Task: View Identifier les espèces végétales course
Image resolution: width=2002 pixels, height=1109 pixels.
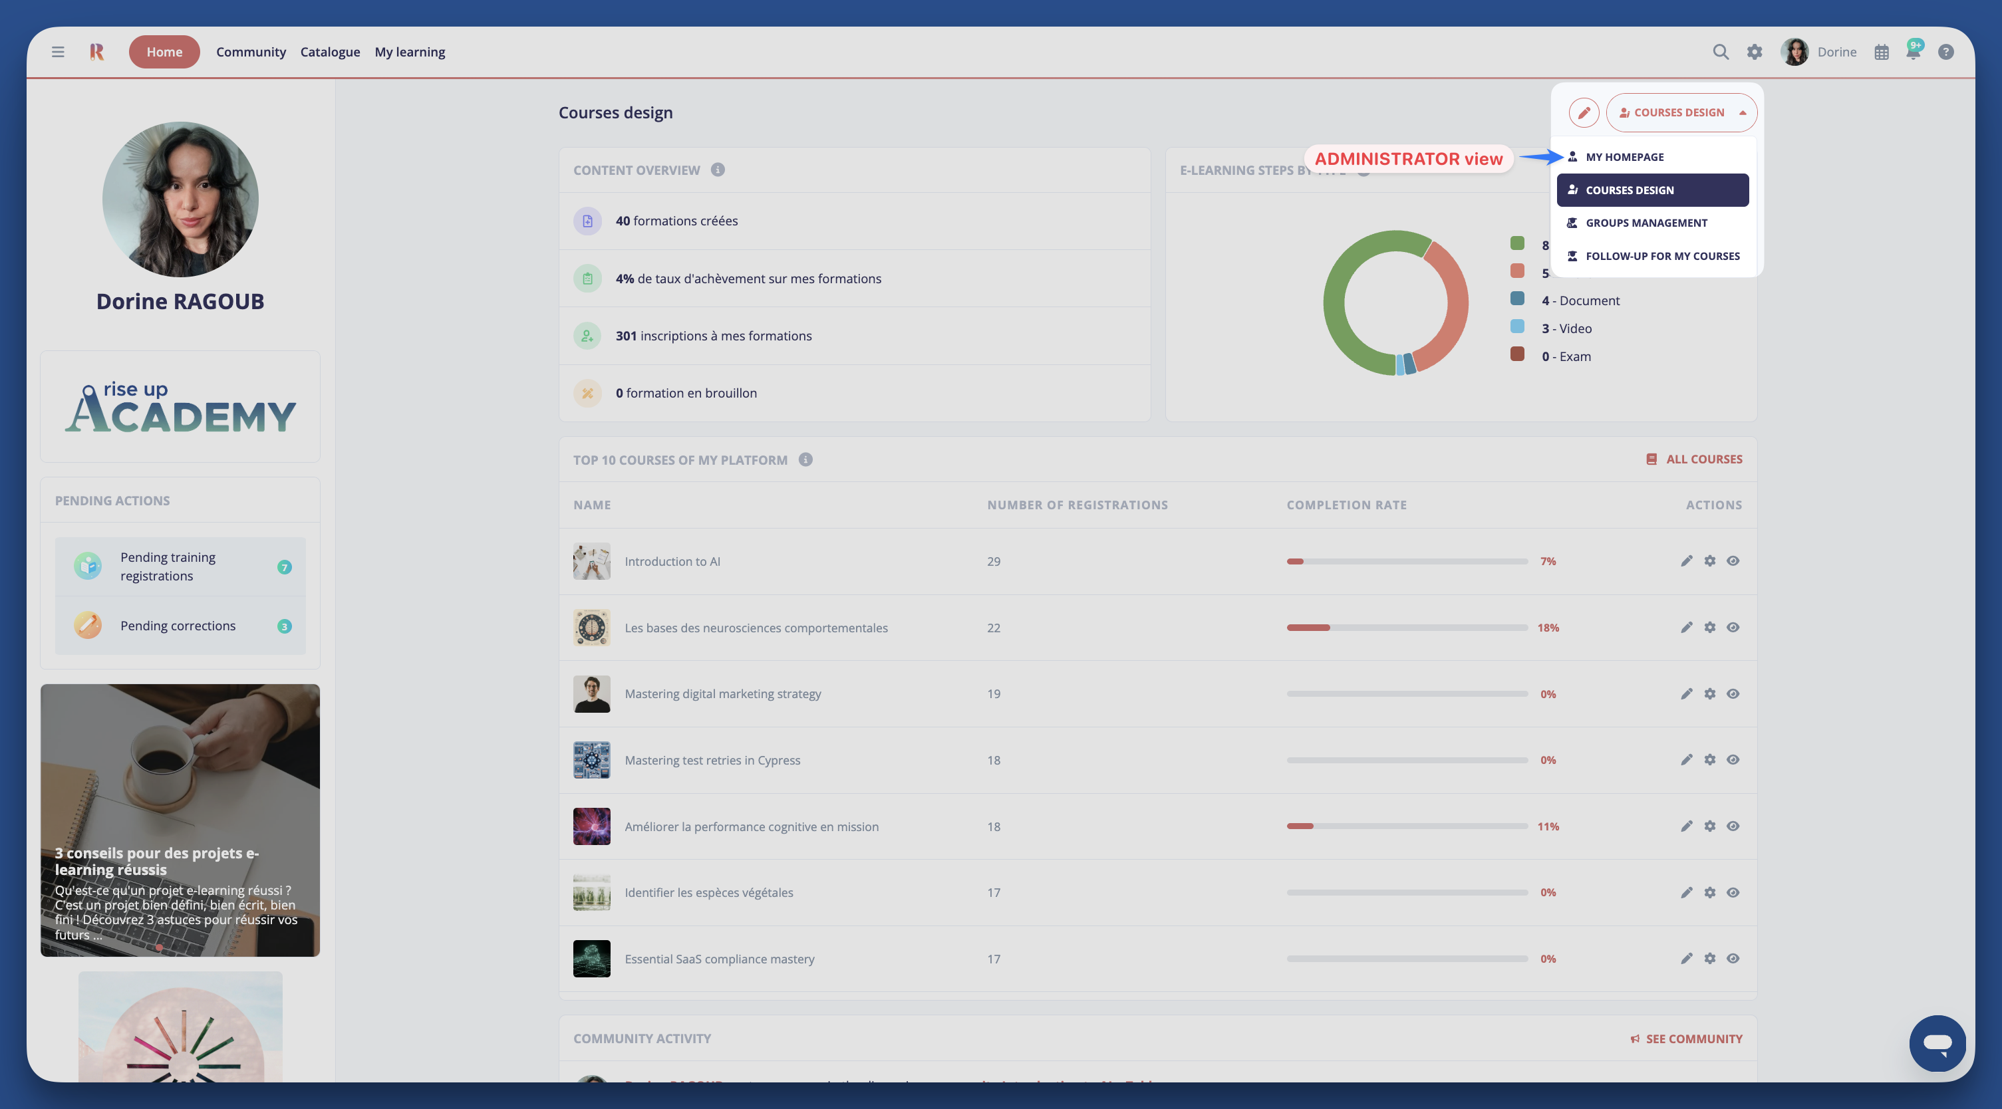Action: point(1733,892)
